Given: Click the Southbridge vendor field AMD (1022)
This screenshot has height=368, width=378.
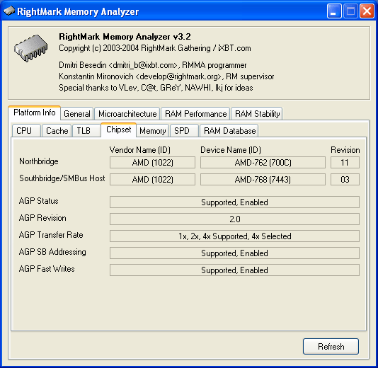Looking at the screenshot, I should (x=152, y=180).
